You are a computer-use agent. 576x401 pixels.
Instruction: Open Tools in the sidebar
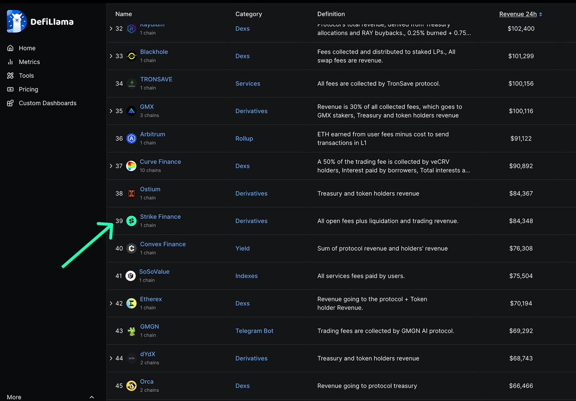click(26, 75)
